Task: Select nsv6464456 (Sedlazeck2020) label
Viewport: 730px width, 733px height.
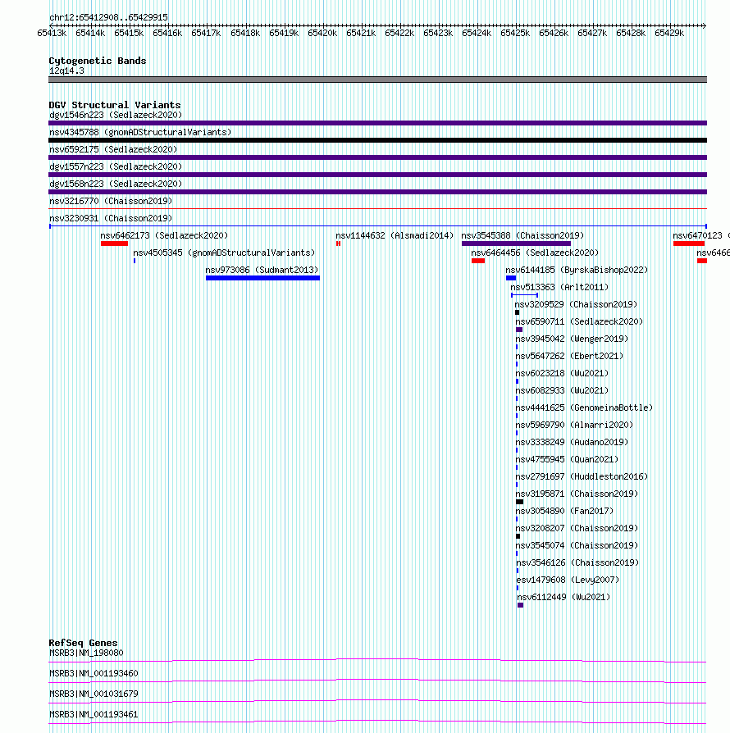Action: click(x=535, y=253)
